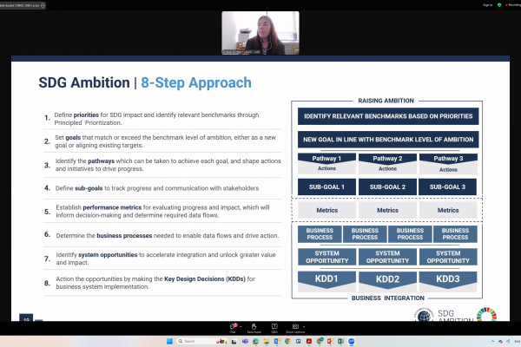Launch Microsoft Edge from the taskbar

pos(256,341)
